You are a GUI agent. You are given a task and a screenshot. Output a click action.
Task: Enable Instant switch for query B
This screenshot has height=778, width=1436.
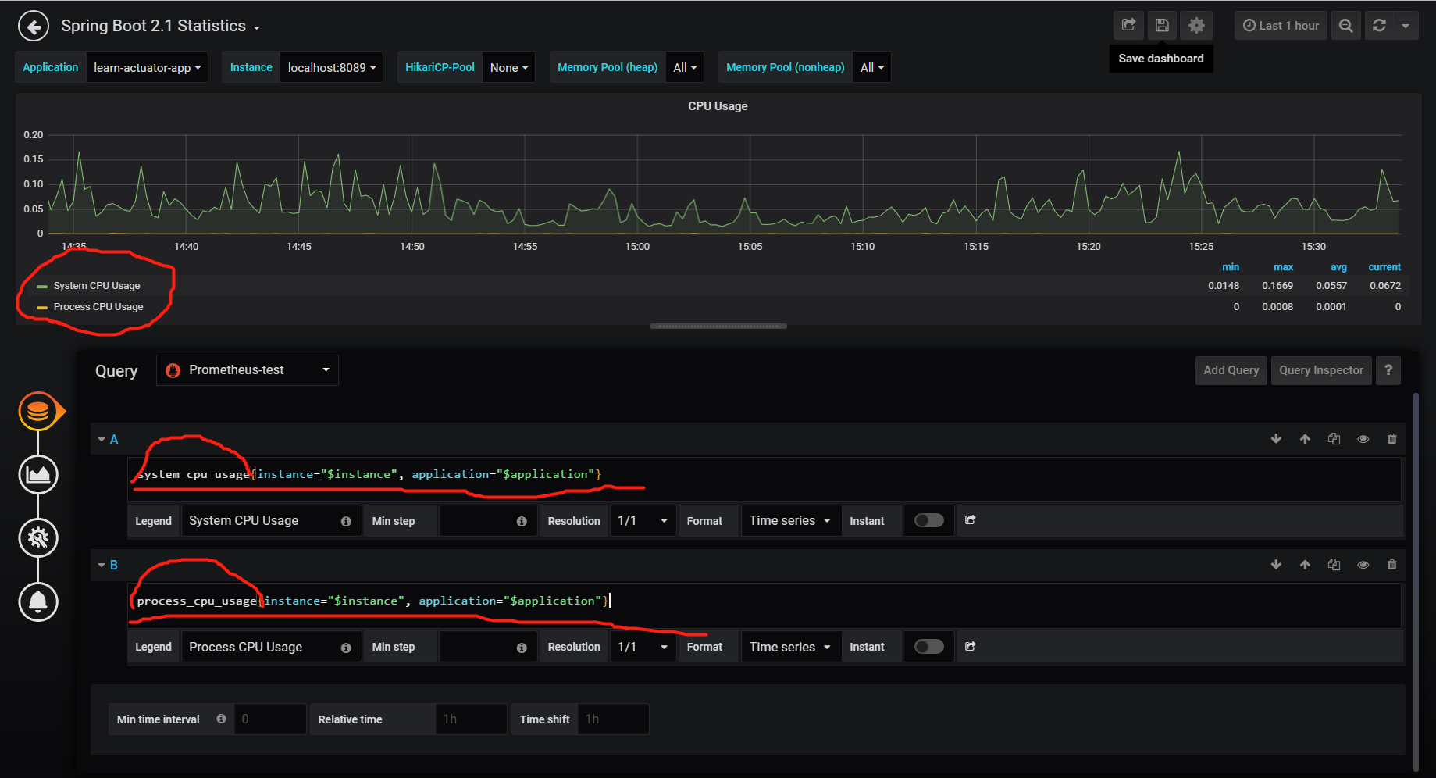929,647
